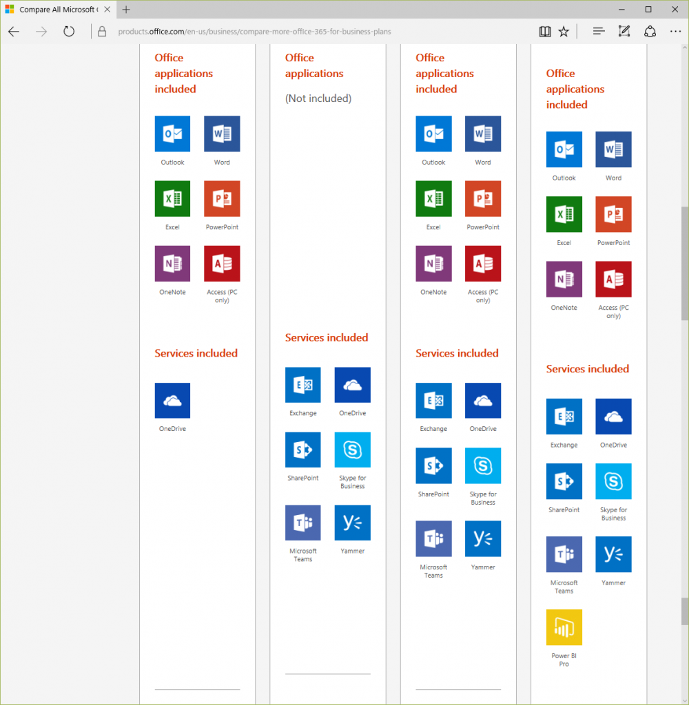This screenshot has height=705, width=689.
Task: Click the Access icon in the first plan column
Action: coord(222,264)
